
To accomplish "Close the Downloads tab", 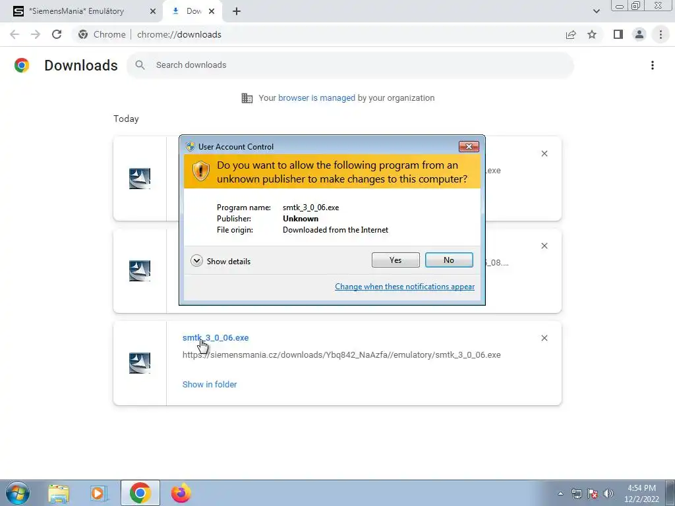I will tap(212, 11).
